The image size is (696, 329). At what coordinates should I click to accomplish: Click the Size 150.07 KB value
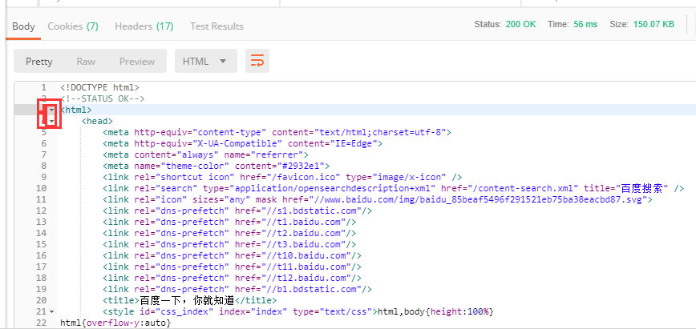click(654, 24)
